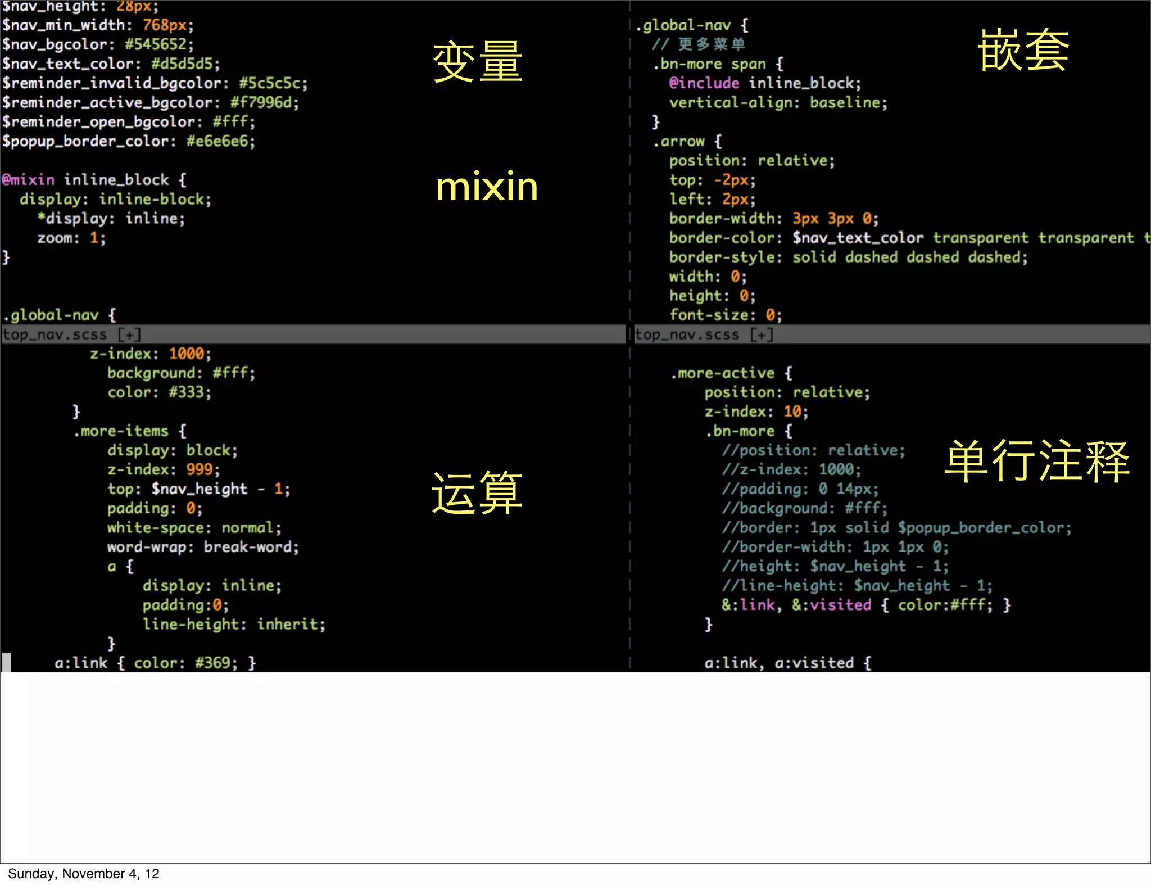This screenshot has width=1151, height=886.
Task: Click the // 更多菜单 comment line
Action: [x=699, y=44]
